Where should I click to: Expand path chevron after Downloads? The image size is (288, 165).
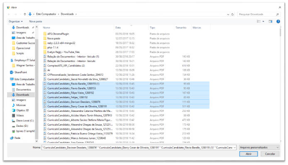(x=76, y=14)
